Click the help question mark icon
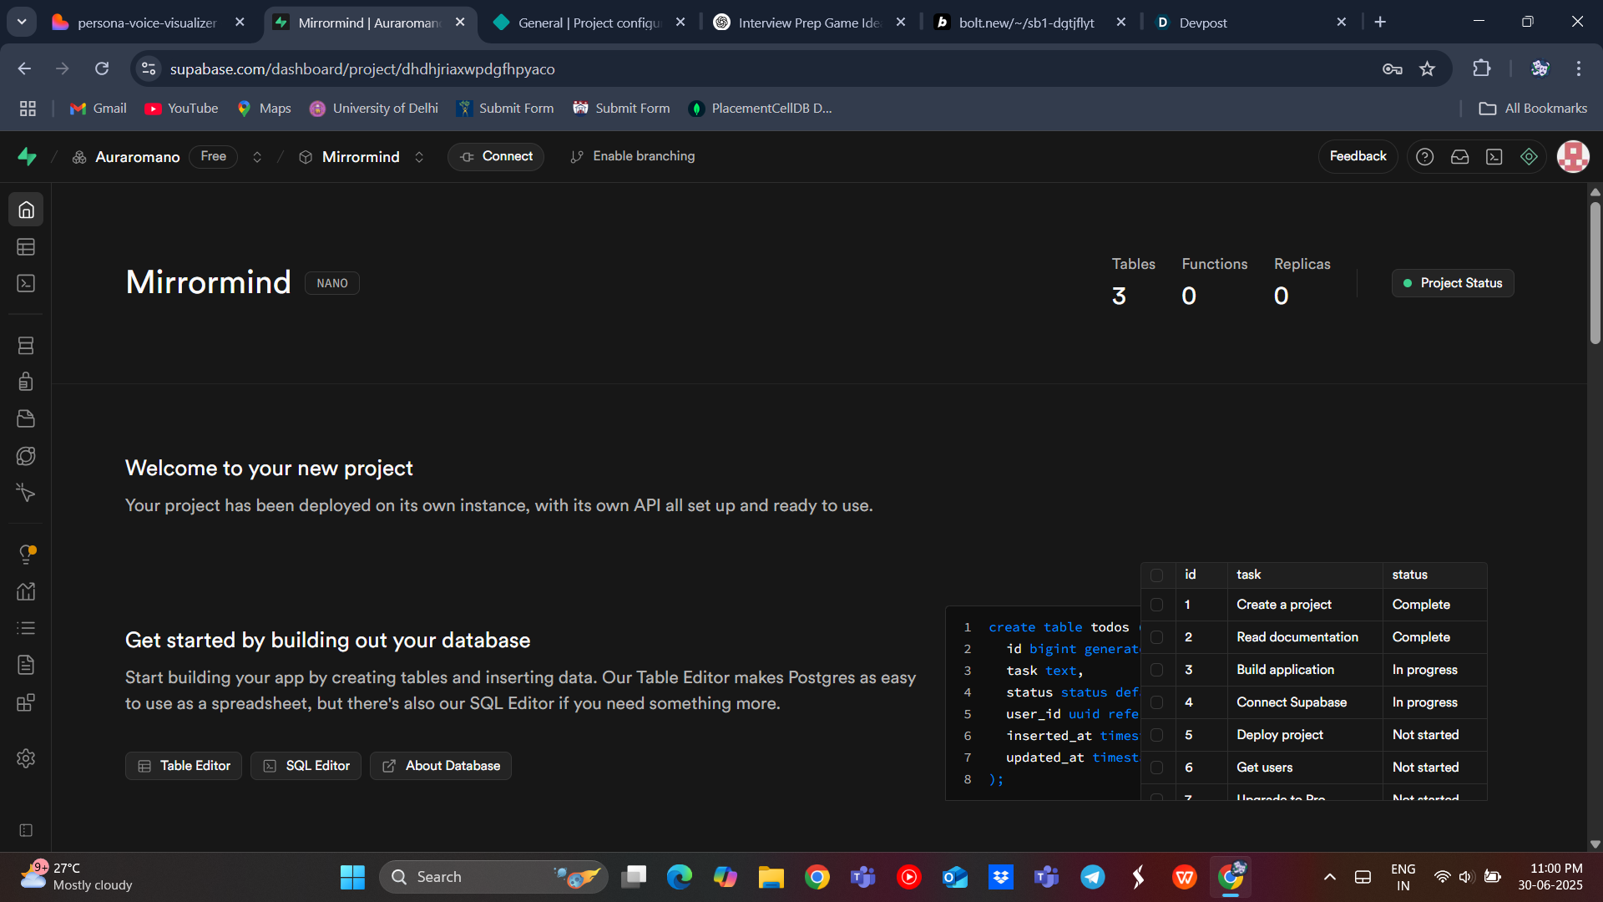Screen dimensions: 1603x902 (x=1424, y=157)
